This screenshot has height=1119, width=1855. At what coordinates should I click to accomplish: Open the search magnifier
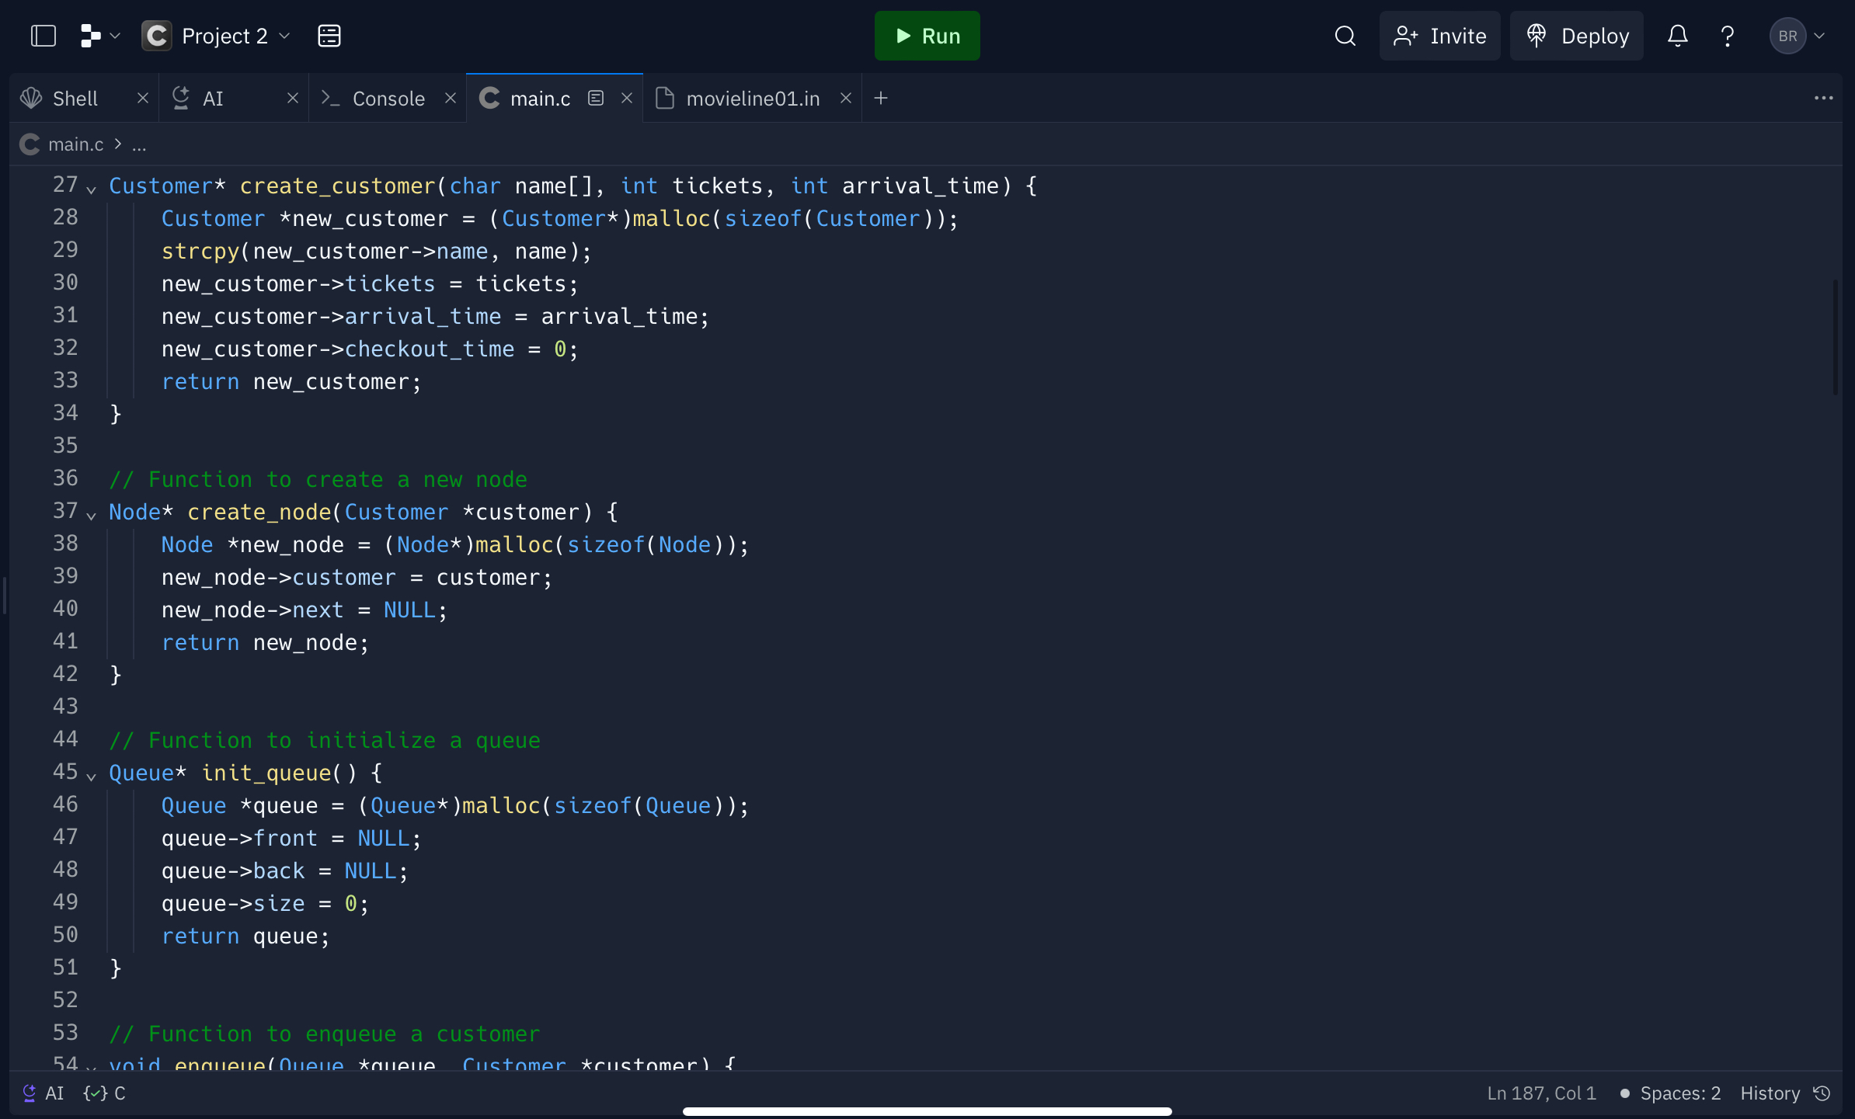(1345, 36)
